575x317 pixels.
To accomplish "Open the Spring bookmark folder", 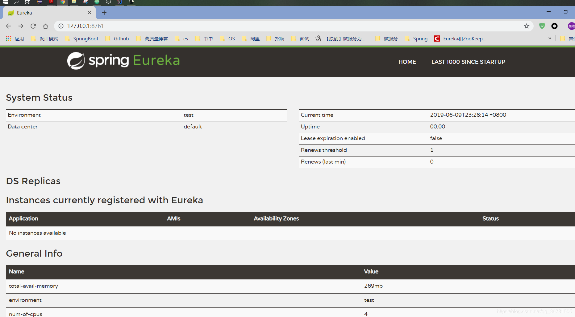I will pos(416,39).
